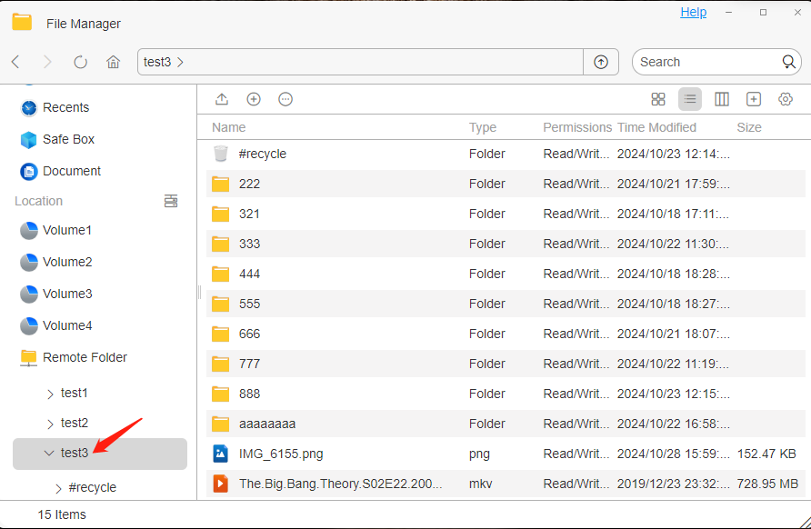Click the 152.47 KB size value
The image size is (811, 529).
click(766, 454)
